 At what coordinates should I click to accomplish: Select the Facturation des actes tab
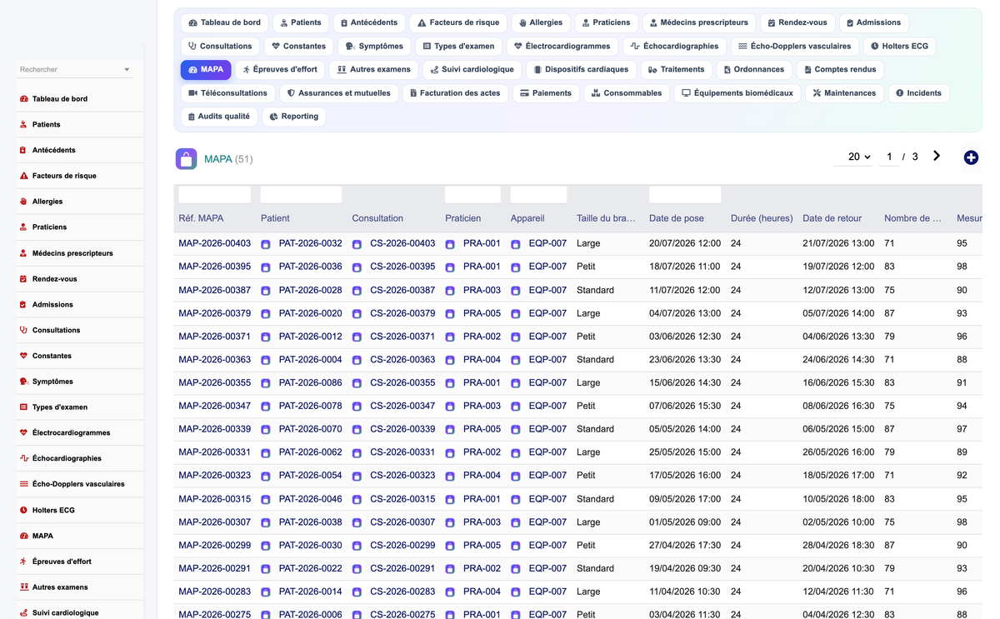point(454,93)
